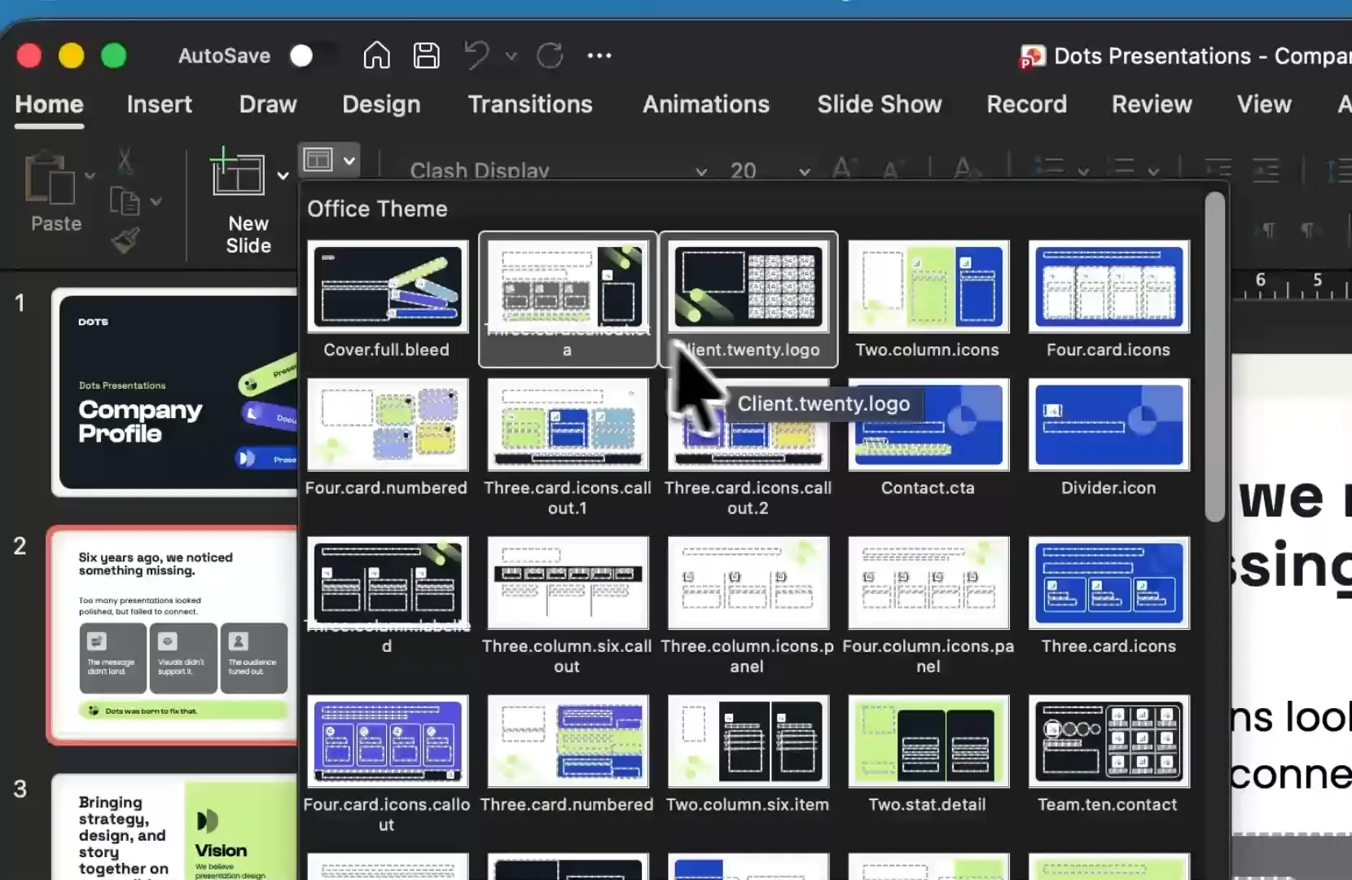Increase the list indent level
1352x880 pixels.
[1266, 169]
